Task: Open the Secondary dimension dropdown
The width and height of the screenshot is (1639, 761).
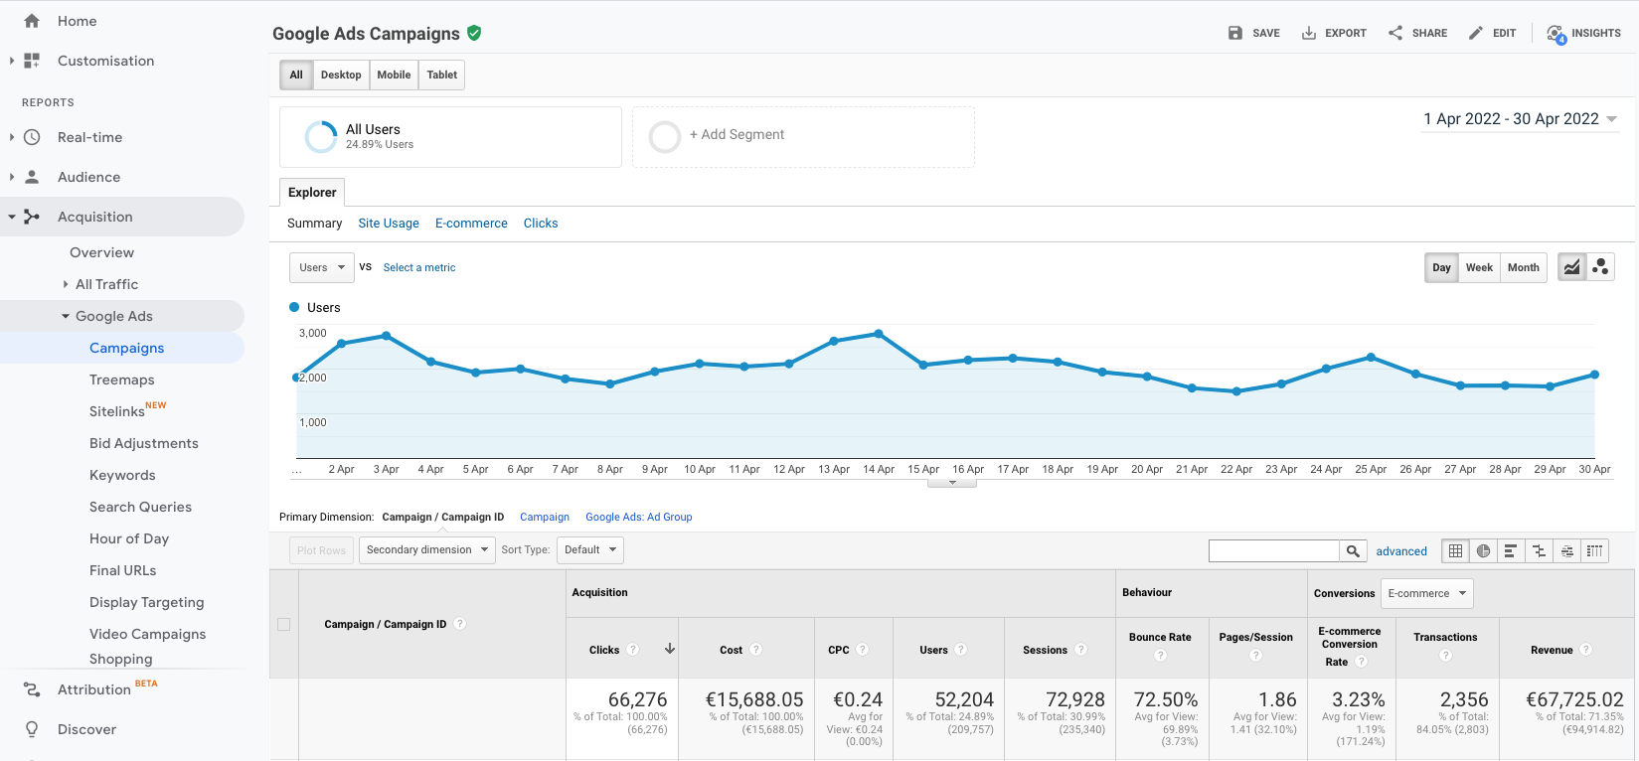Action: [427, 549]
